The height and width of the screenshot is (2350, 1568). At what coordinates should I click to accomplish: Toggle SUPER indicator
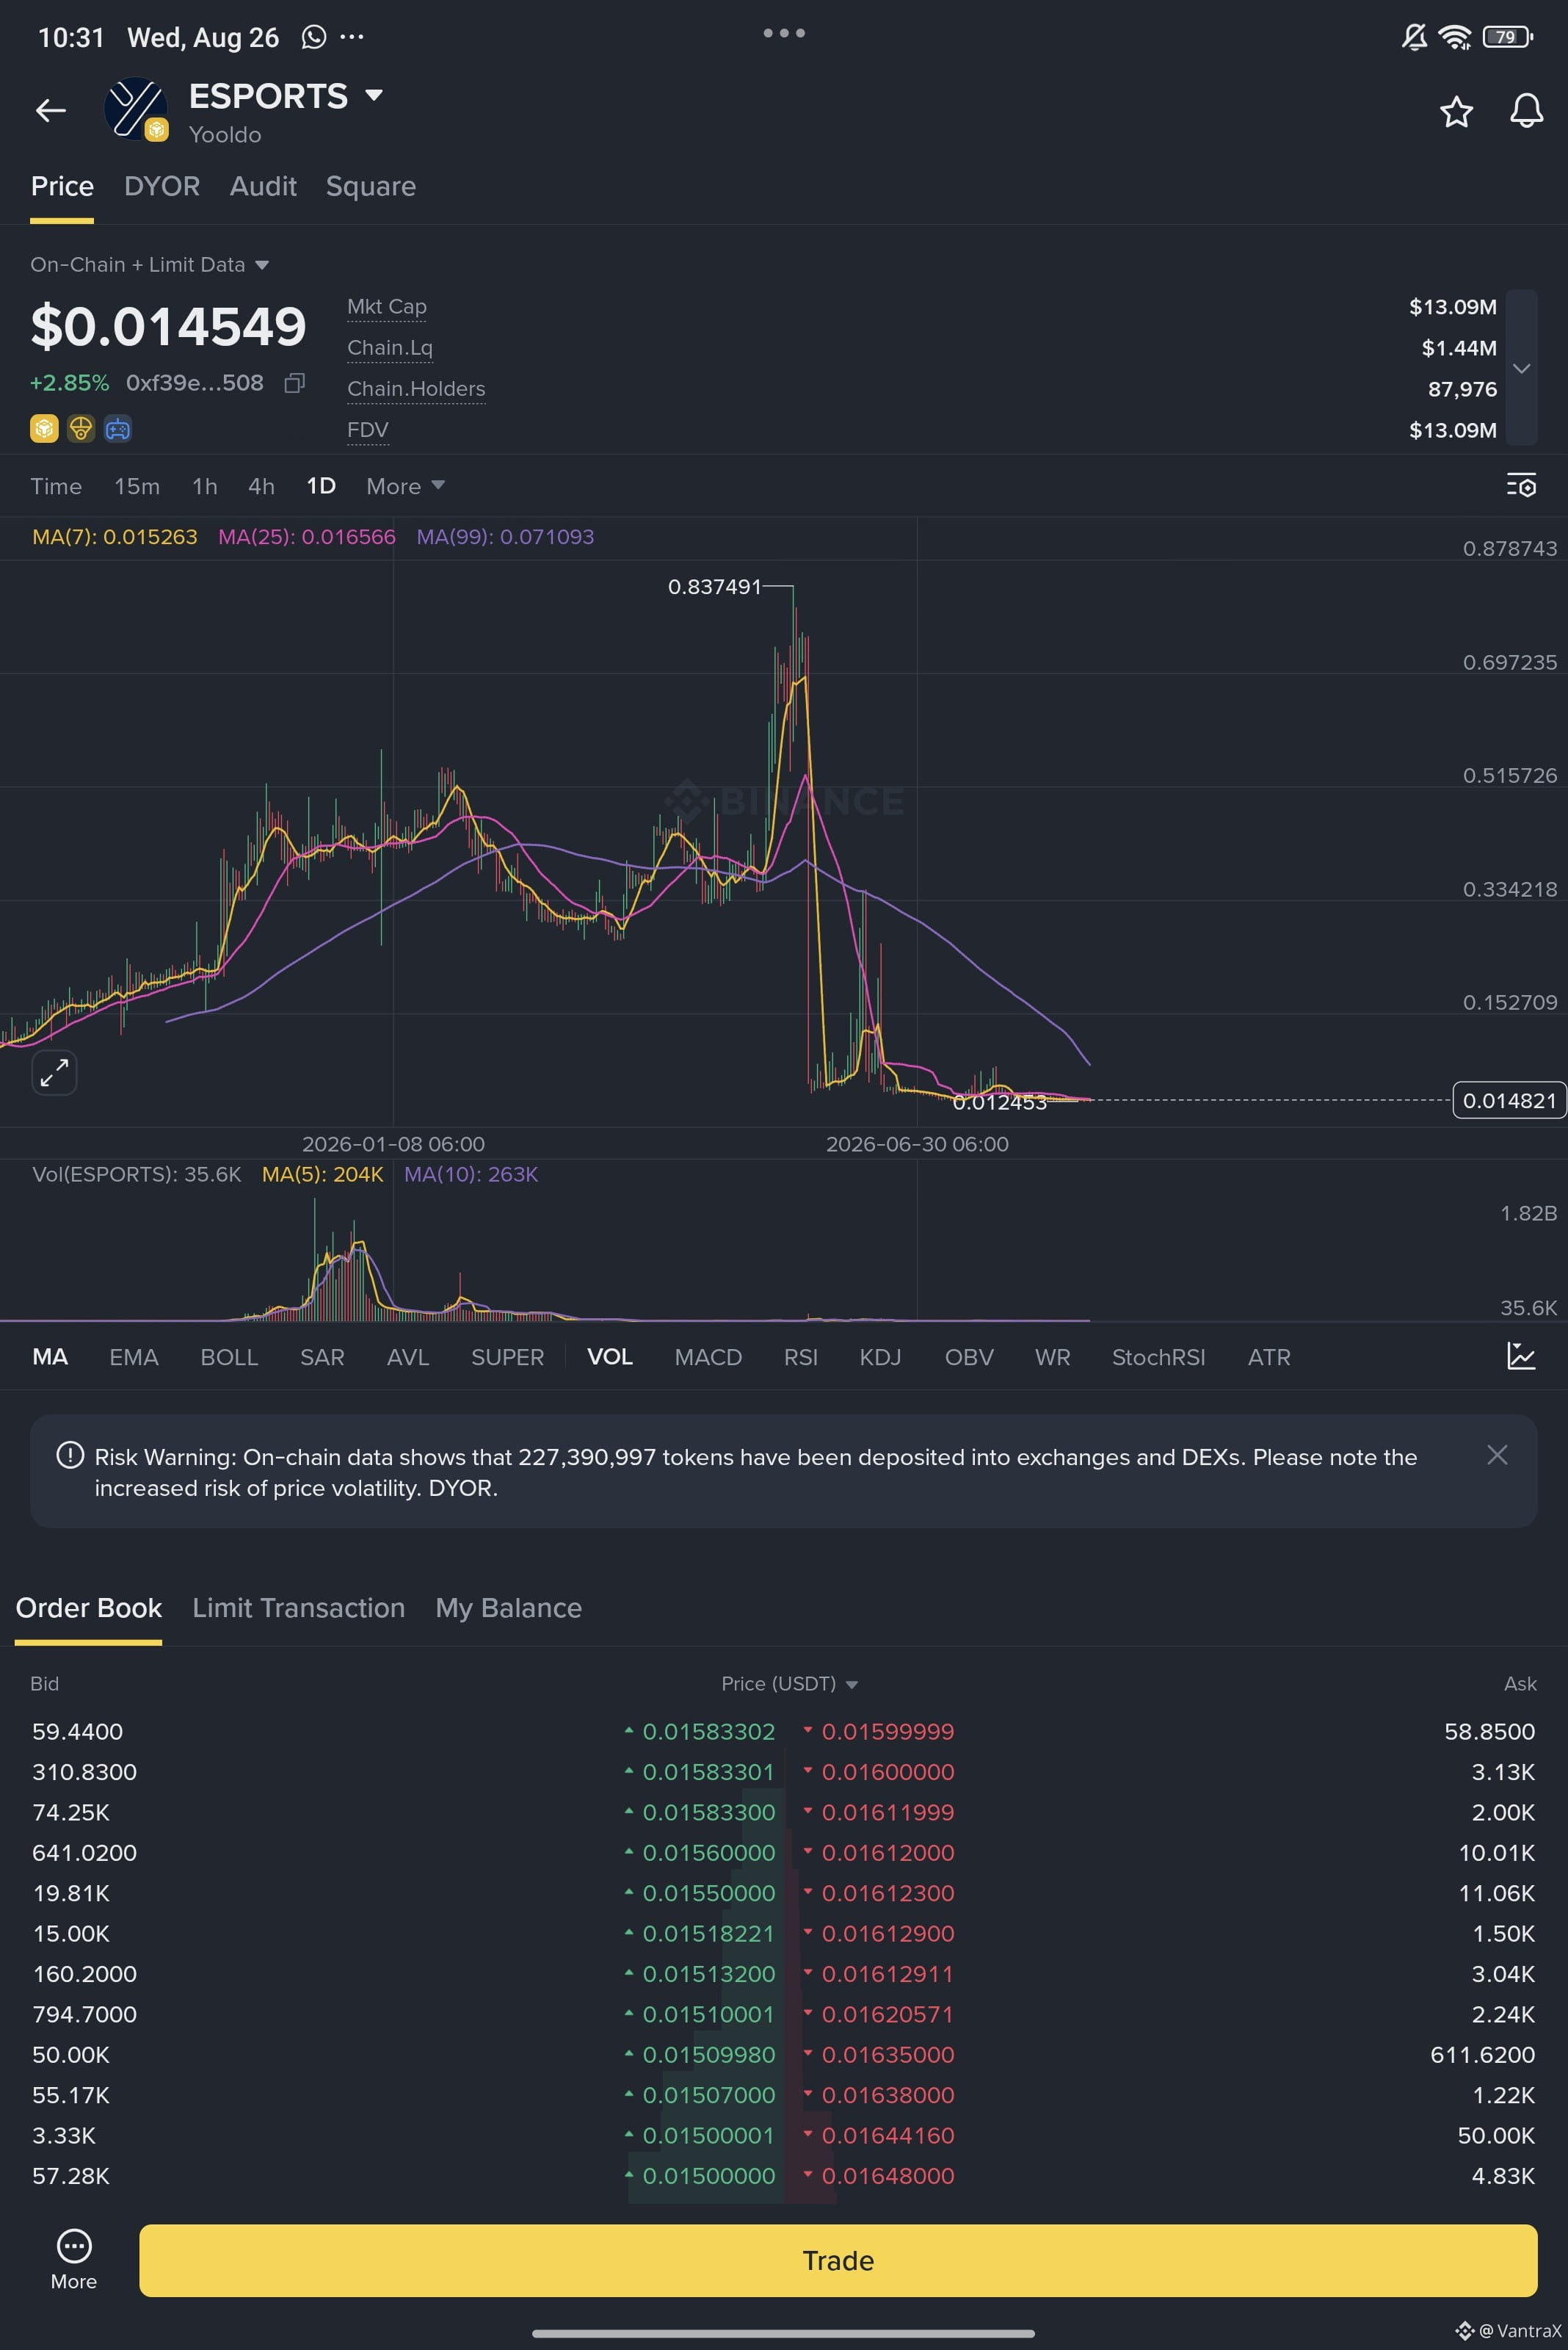click(508, 1358)
